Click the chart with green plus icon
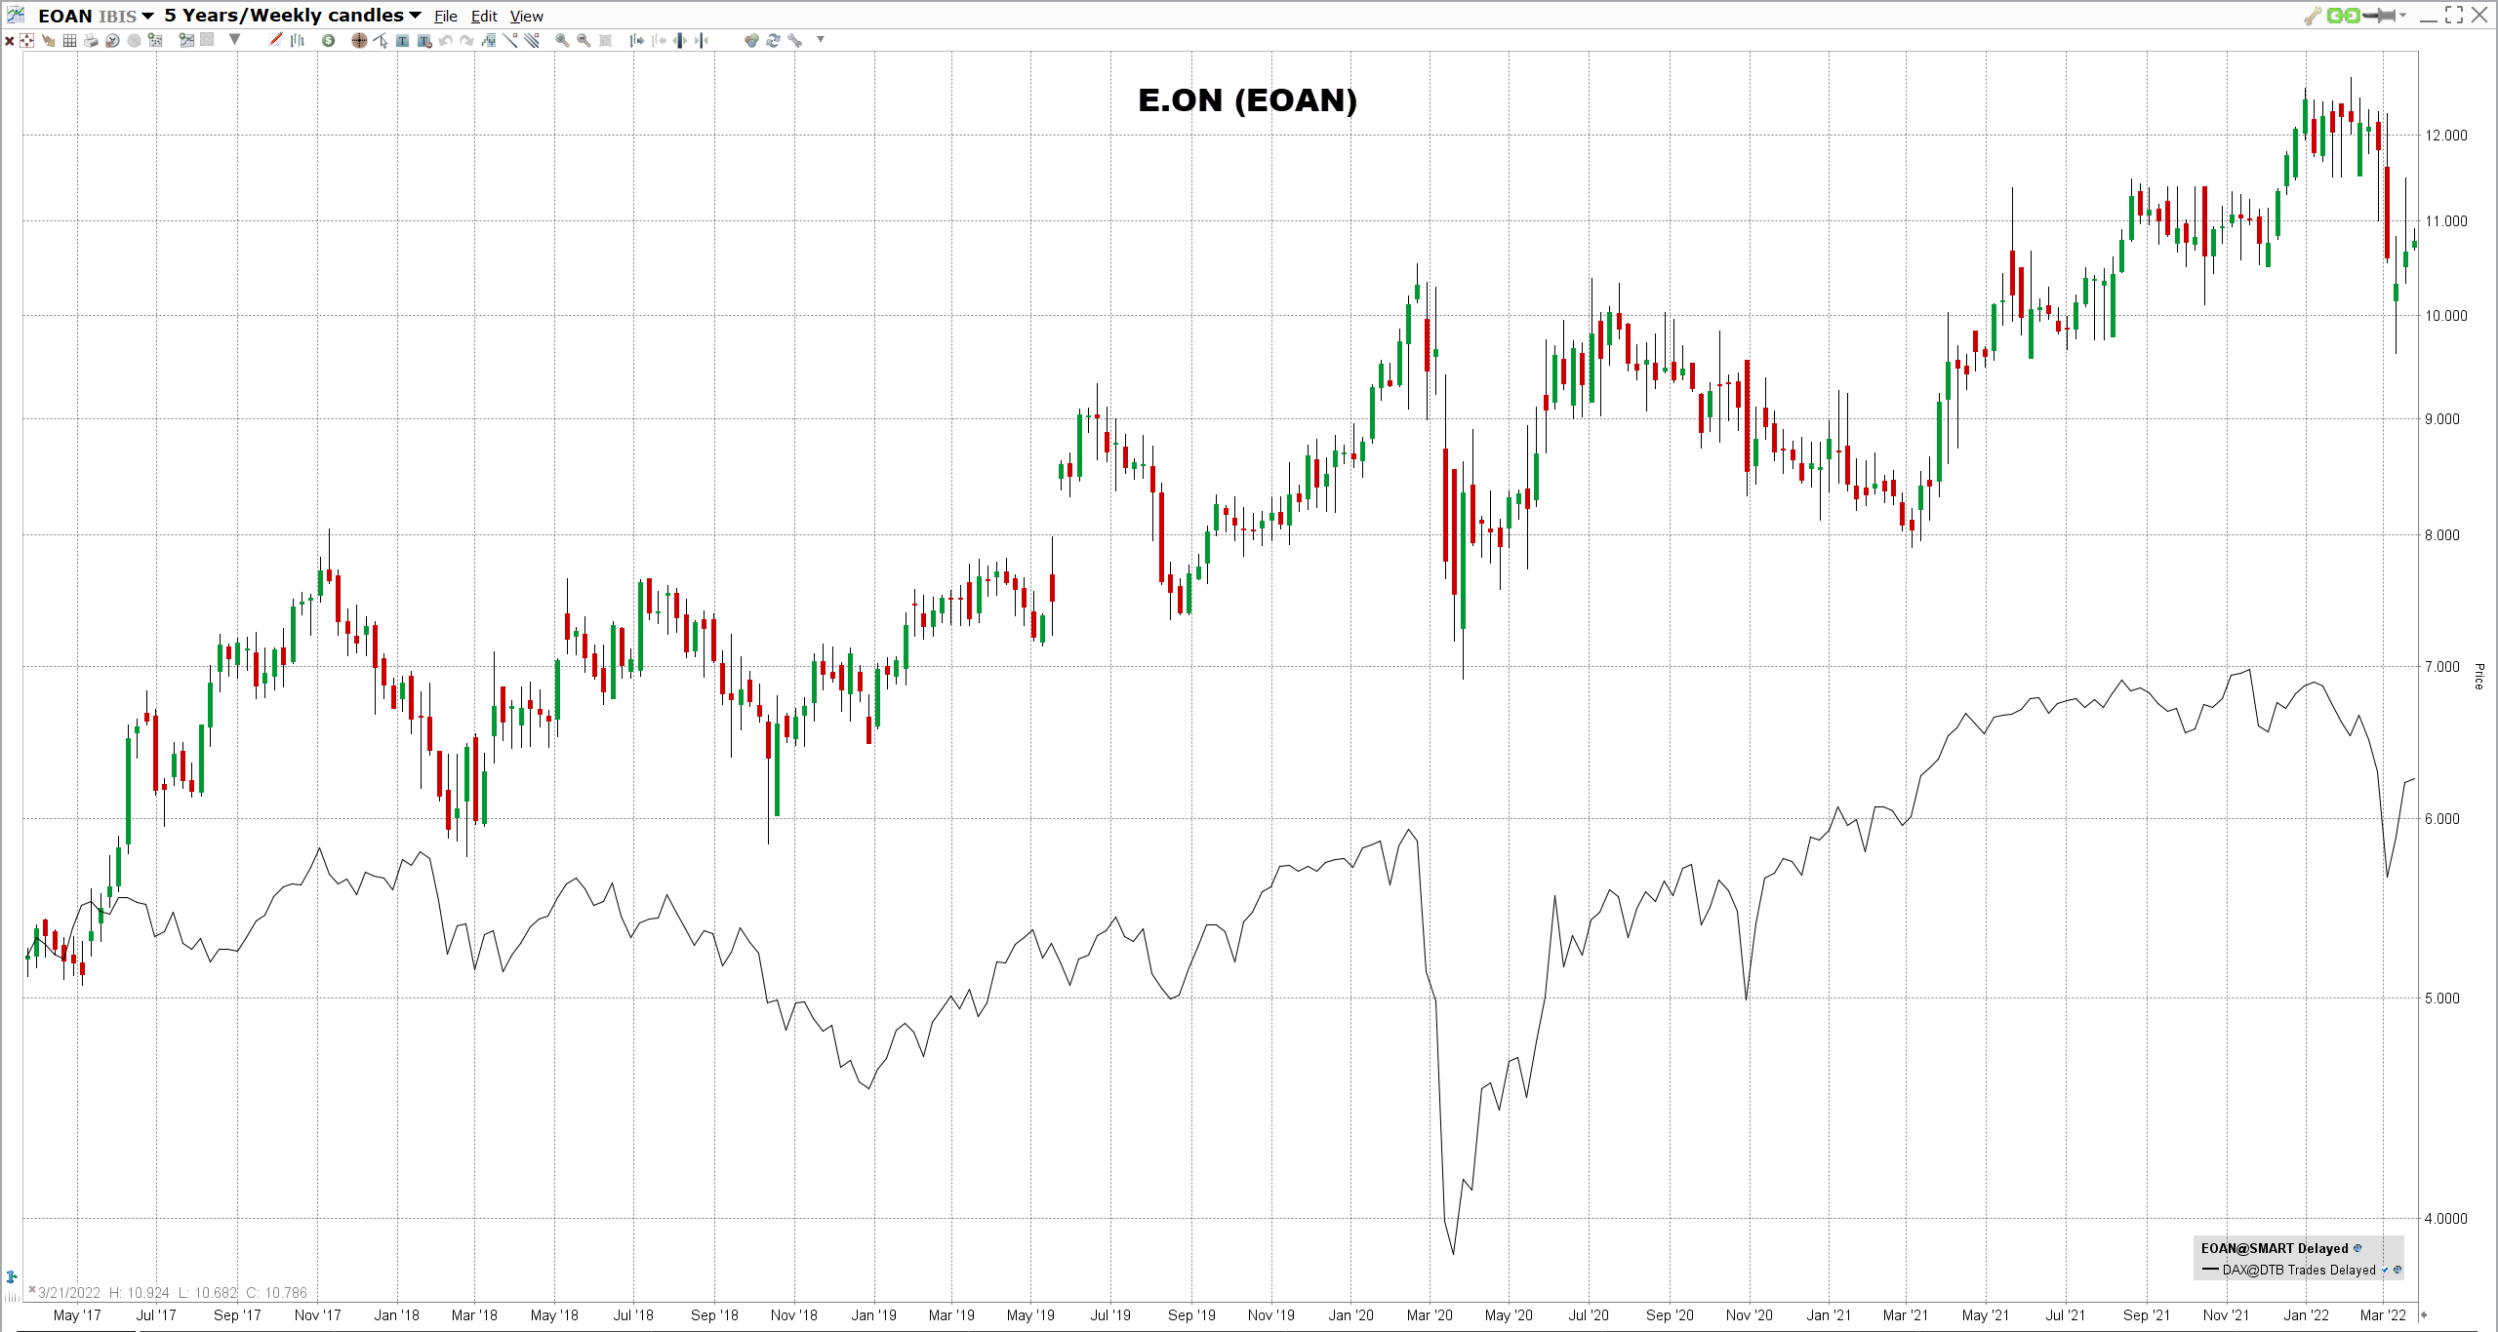This screenshot has width=2498, height=1332. 186,40
